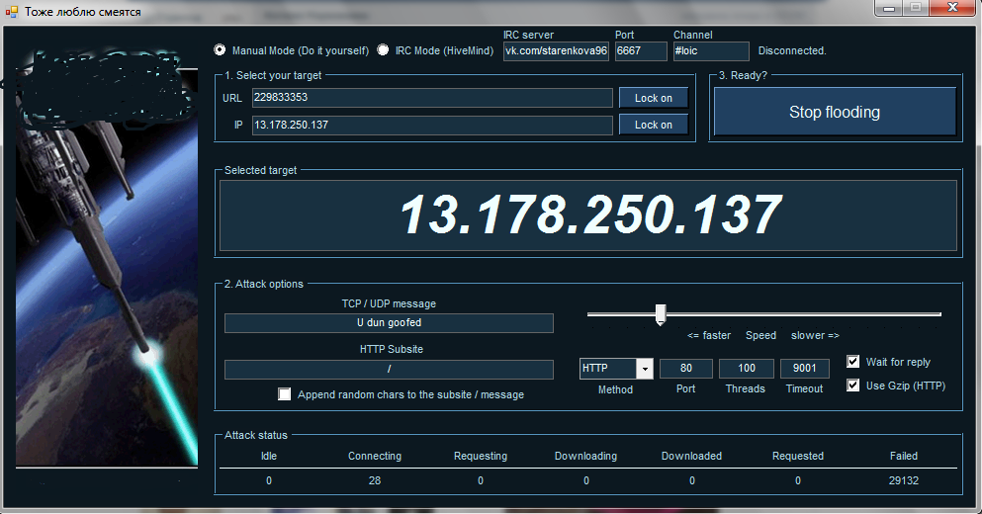Image resolution: width=982 pixels, height=514 pixels.
Task: Click the HTTP Subsite field
Action: pos(389,369)
